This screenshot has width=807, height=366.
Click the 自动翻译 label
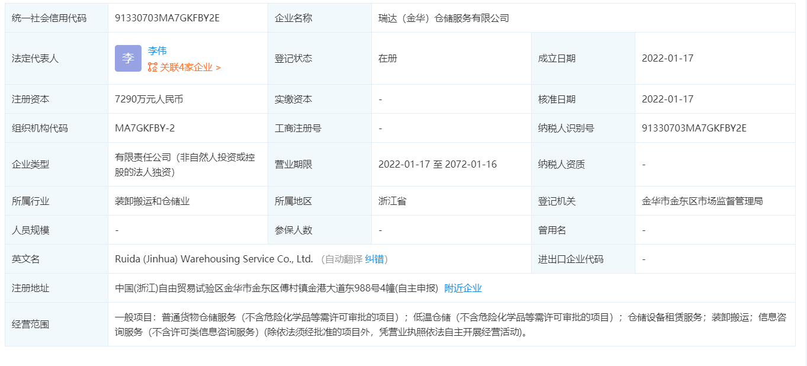click(343, 259)
